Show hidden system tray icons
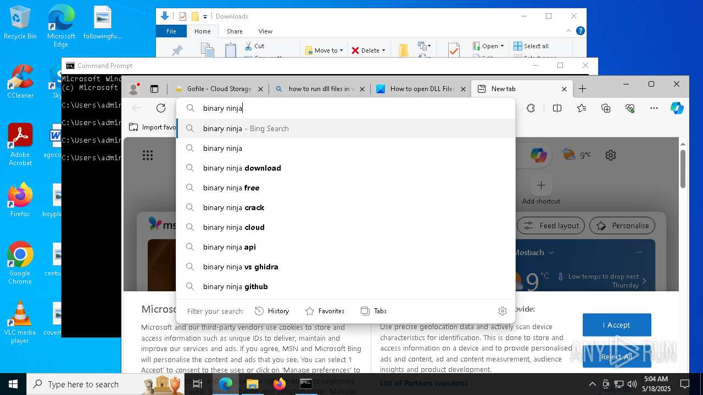The width and height of the screenshot is (703, 395). click(592, 384)
